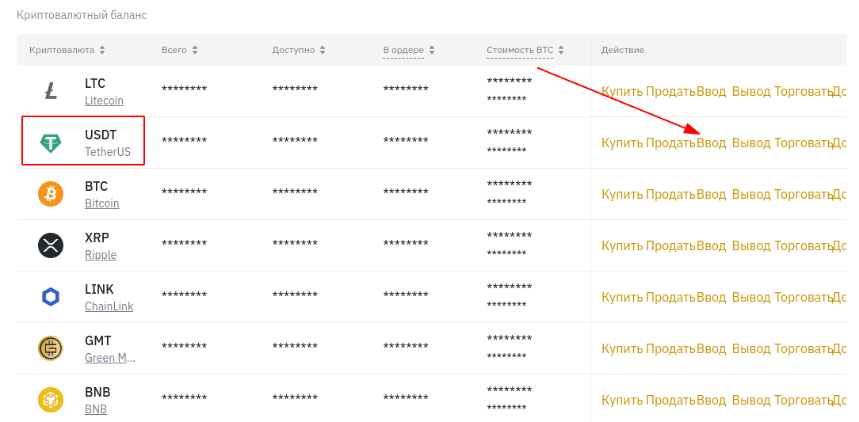This screenshot has width=859, height=422.
Task: Sort by В ордере column arrows
Action: pos(432,50)
